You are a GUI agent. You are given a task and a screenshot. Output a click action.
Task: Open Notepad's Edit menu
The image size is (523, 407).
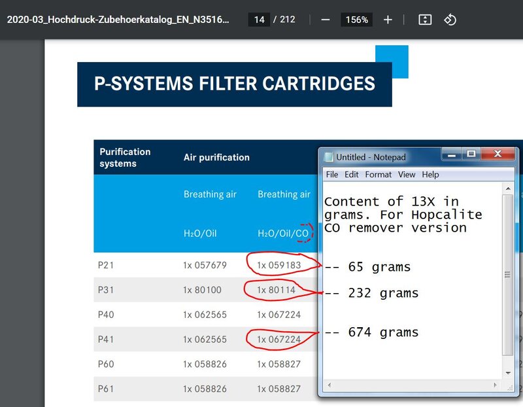click(x=352, y=175)
